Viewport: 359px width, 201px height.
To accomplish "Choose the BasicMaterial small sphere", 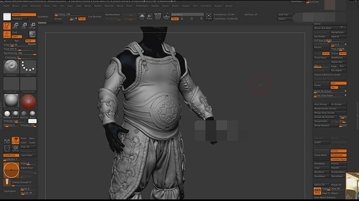I will pyautogui.click(x=16, y=114).
